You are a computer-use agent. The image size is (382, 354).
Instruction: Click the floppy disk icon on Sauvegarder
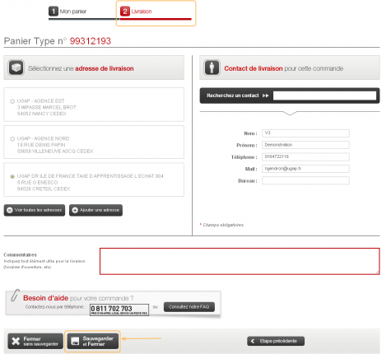(x=75, y=341)
